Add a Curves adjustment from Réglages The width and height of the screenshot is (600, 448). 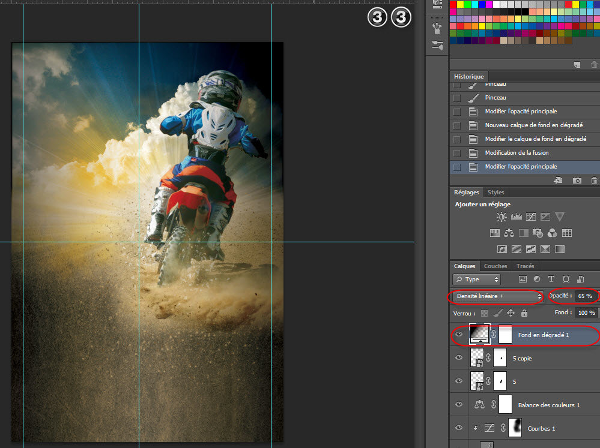tap(531, 217)
